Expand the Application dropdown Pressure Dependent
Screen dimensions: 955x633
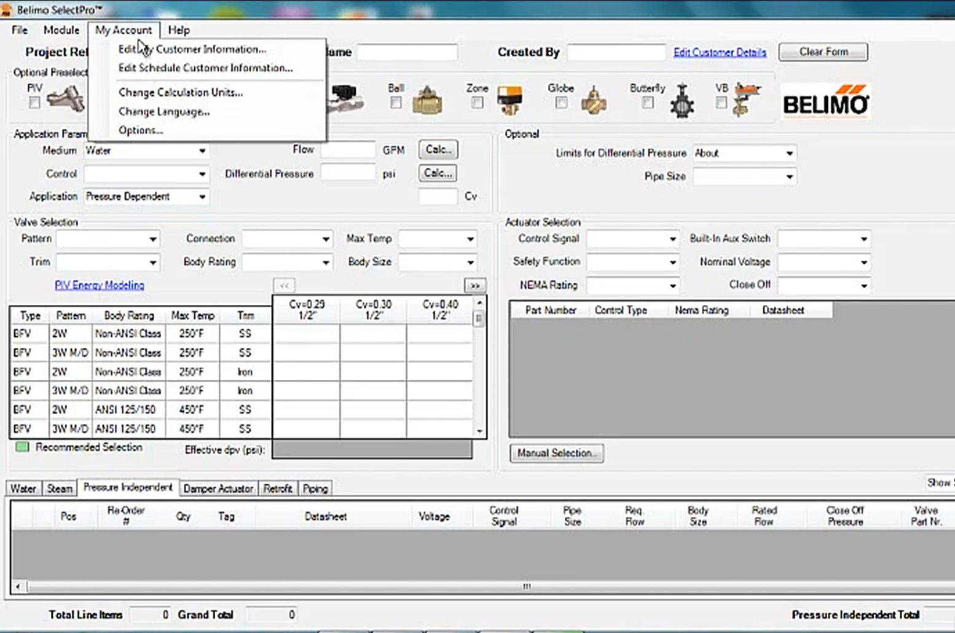click(x=146, y=197)
